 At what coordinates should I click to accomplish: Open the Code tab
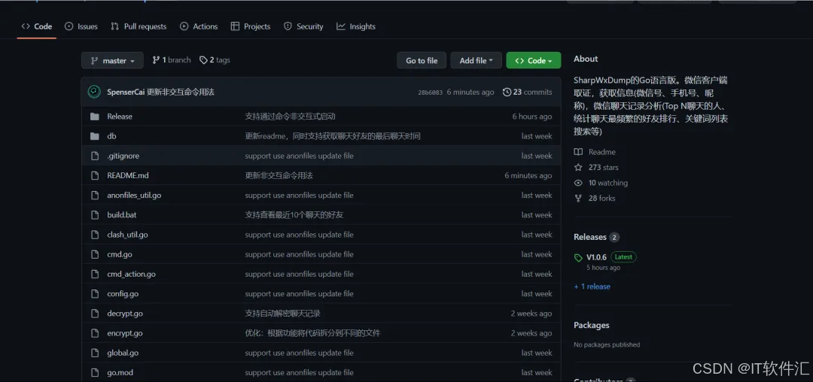(x=37, y=26)
